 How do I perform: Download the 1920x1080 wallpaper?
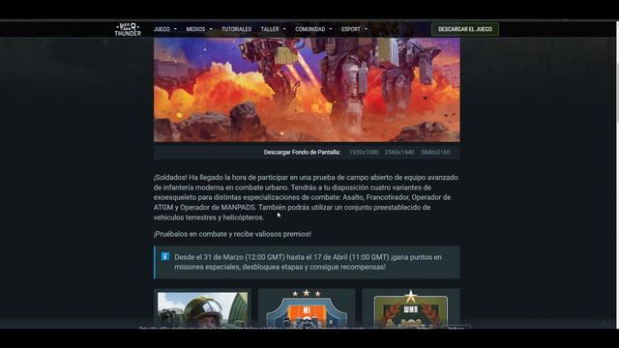[364, 153]
